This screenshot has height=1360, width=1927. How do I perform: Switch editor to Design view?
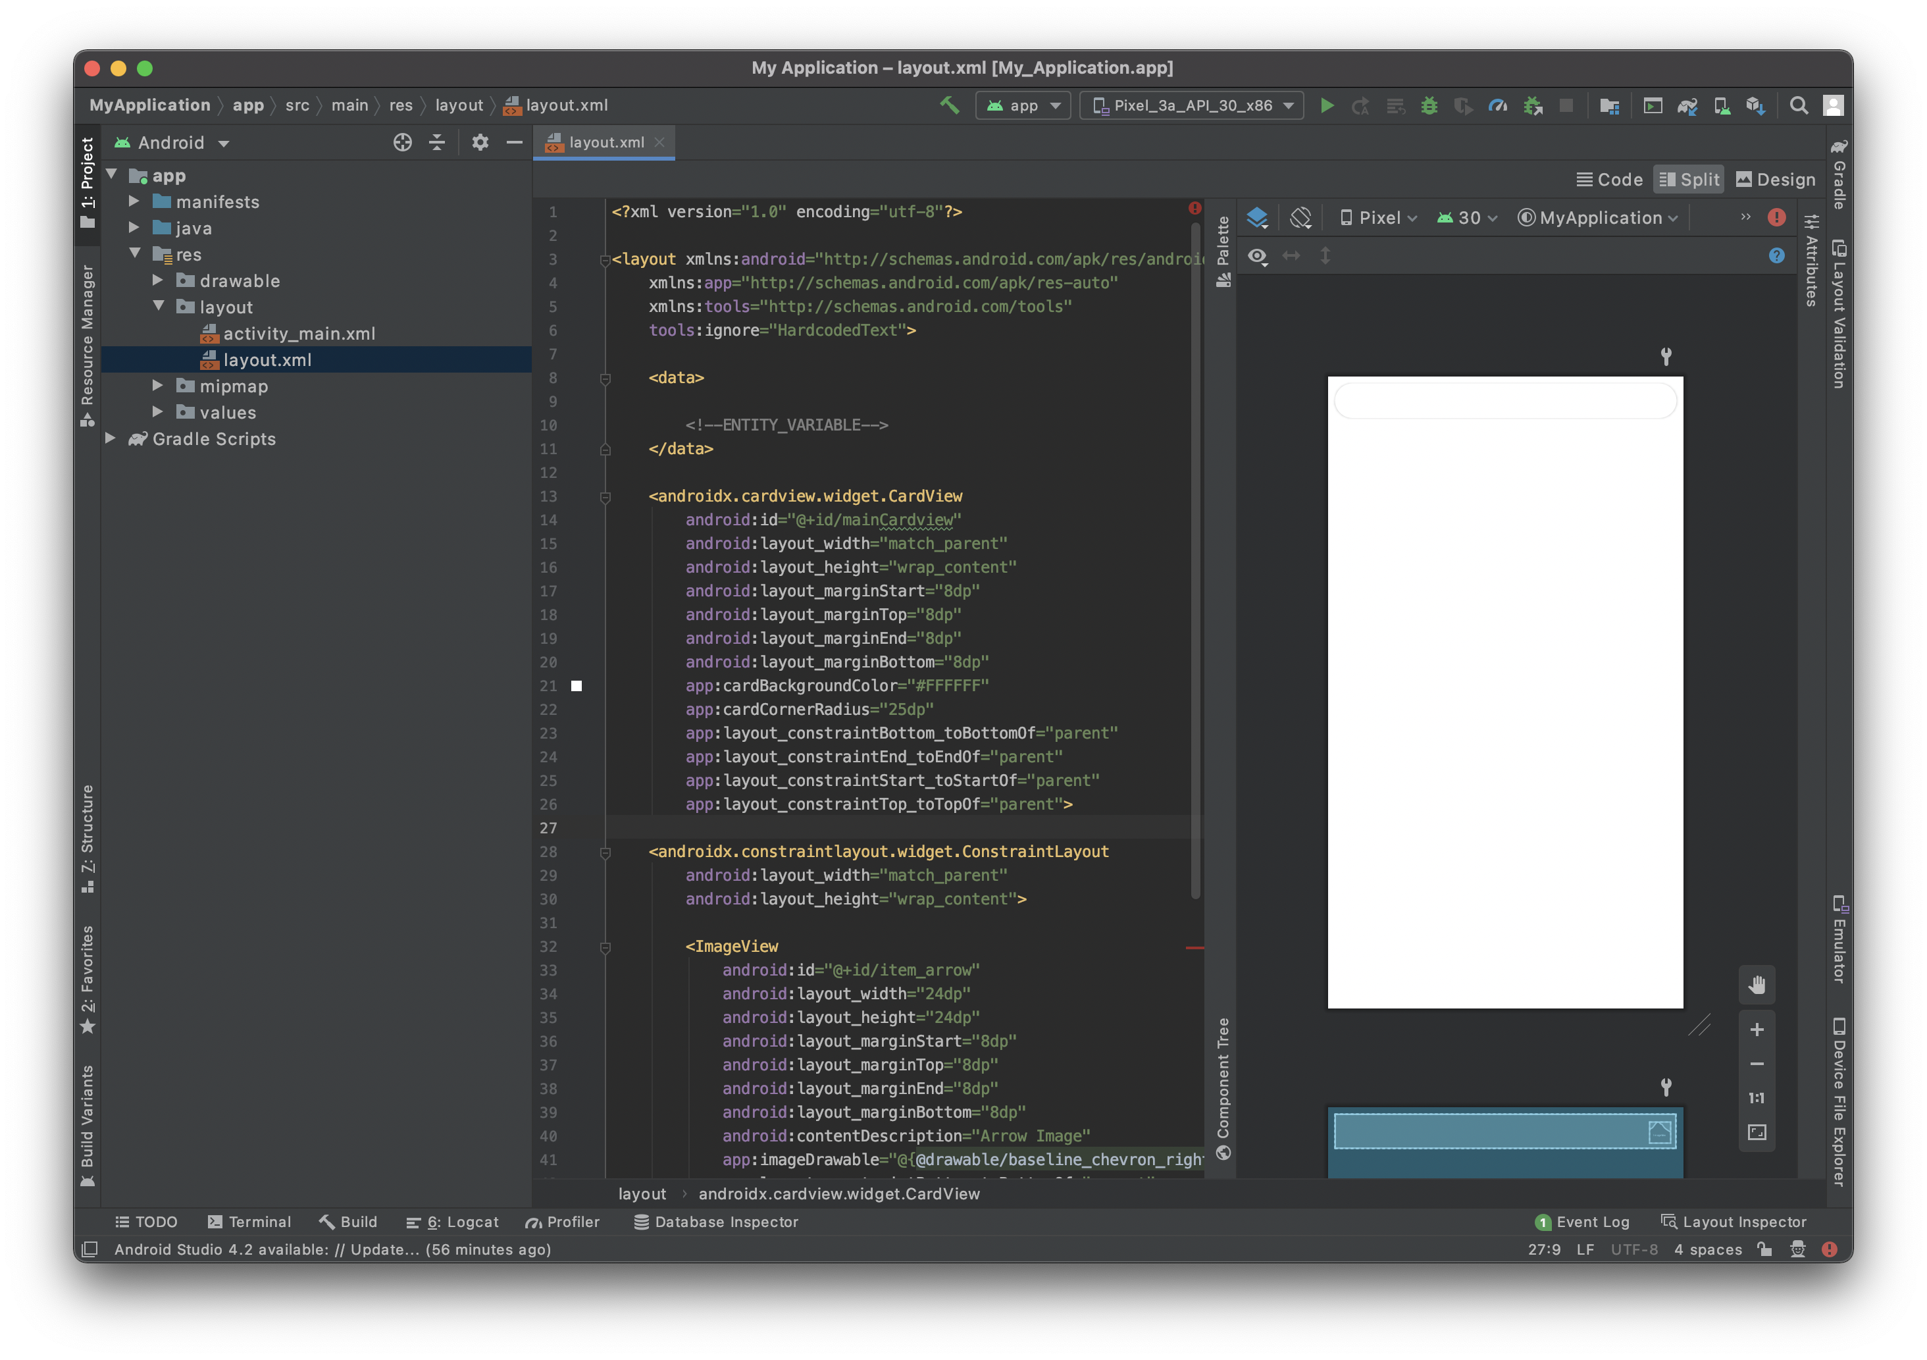tap(1775, 180)
